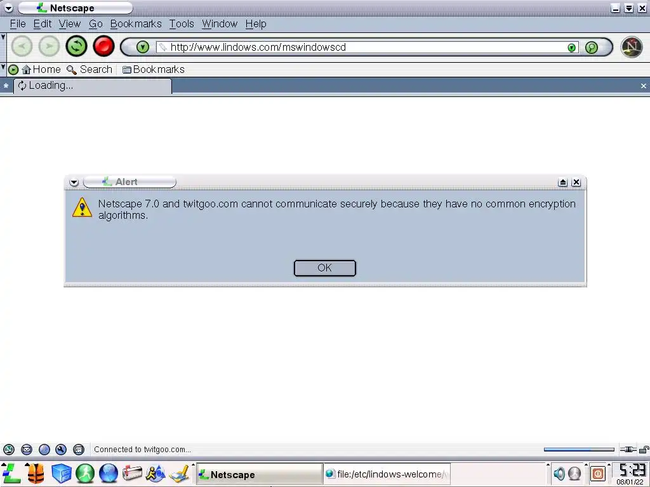Open a new tab with the tab bar star button
This screenshot has width=650, height=487.
point(6,86)
